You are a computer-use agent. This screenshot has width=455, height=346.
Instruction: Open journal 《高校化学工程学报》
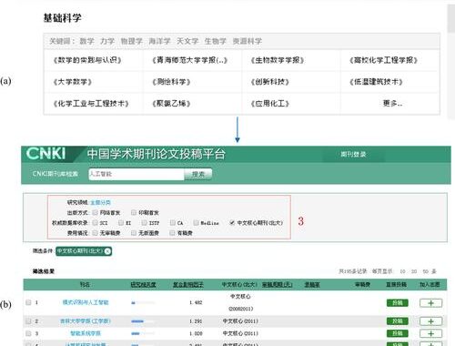(x=384, y=60)
